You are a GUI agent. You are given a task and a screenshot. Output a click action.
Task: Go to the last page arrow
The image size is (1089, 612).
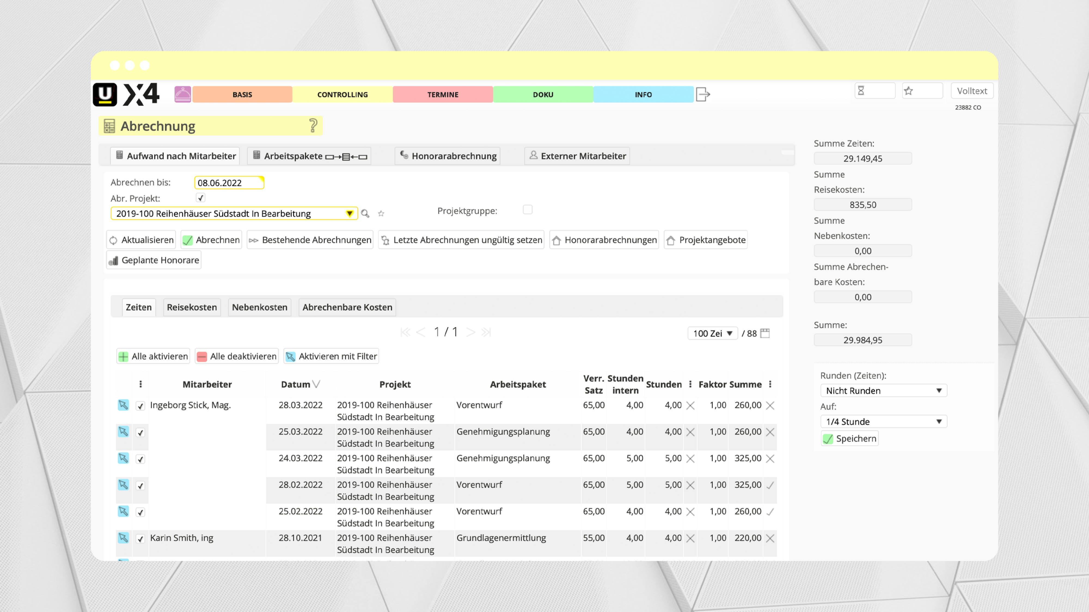(486, 332)
